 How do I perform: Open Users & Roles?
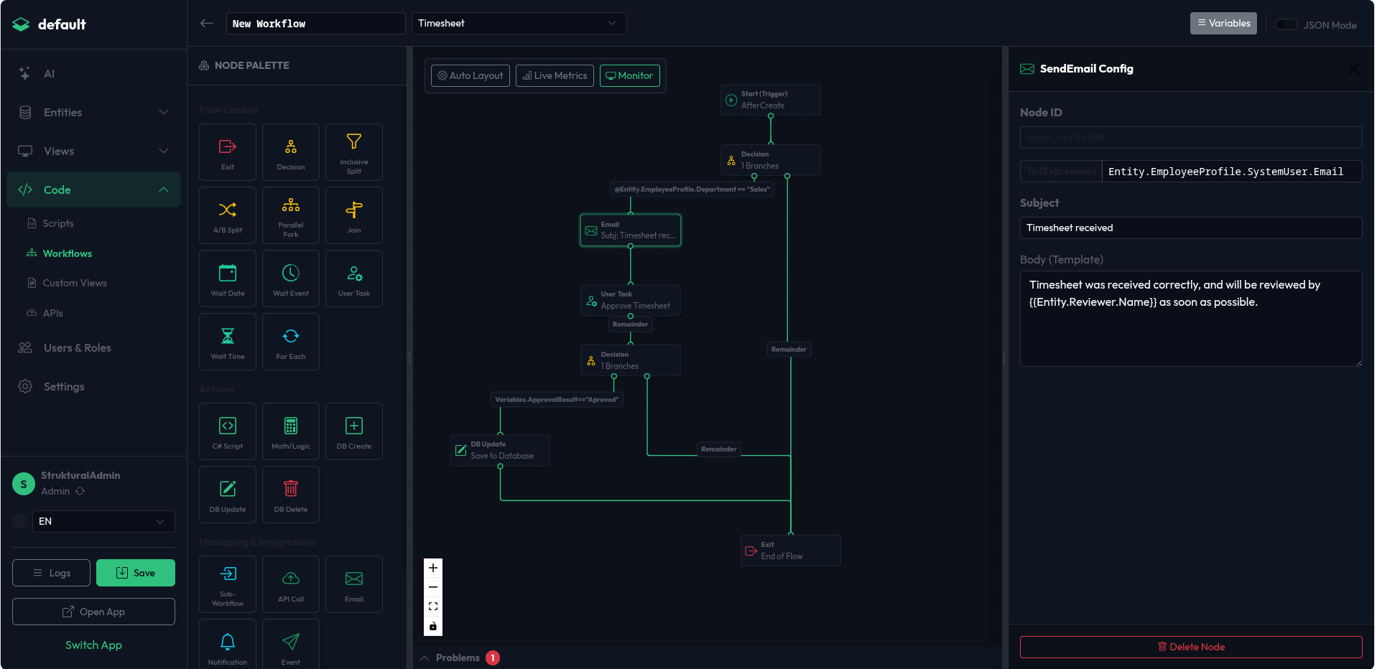[x=93, y=347]
